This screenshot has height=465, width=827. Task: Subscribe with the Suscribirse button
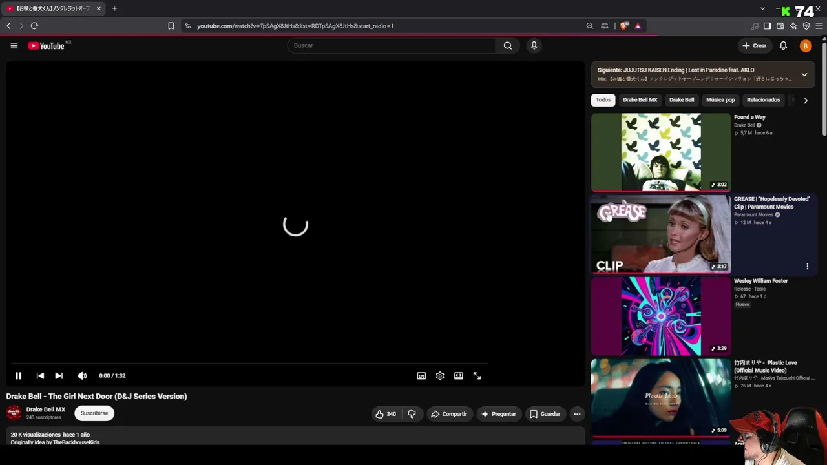coord(94,413)
